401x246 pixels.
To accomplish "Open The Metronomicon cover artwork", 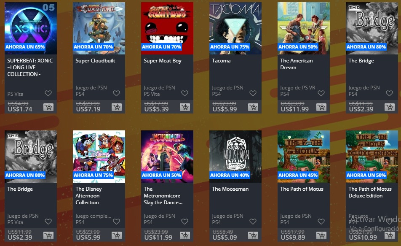I will pyautogui.click(x=167, y=157).
